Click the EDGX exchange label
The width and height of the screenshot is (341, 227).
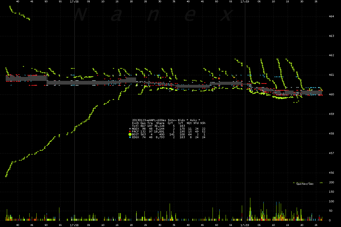tap(136, 137)
